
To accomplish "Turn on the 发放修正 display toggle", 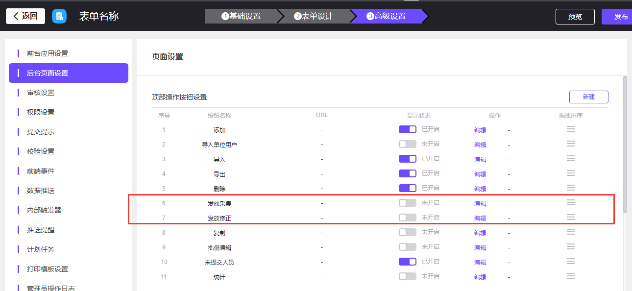I will pyautogui.click(x=408, y=218).
